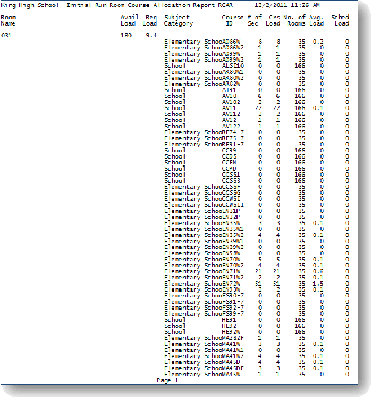The height and width of the screenshot is (398, 372).
Task: Click course ID ALSI10
Action: [233, 66]
